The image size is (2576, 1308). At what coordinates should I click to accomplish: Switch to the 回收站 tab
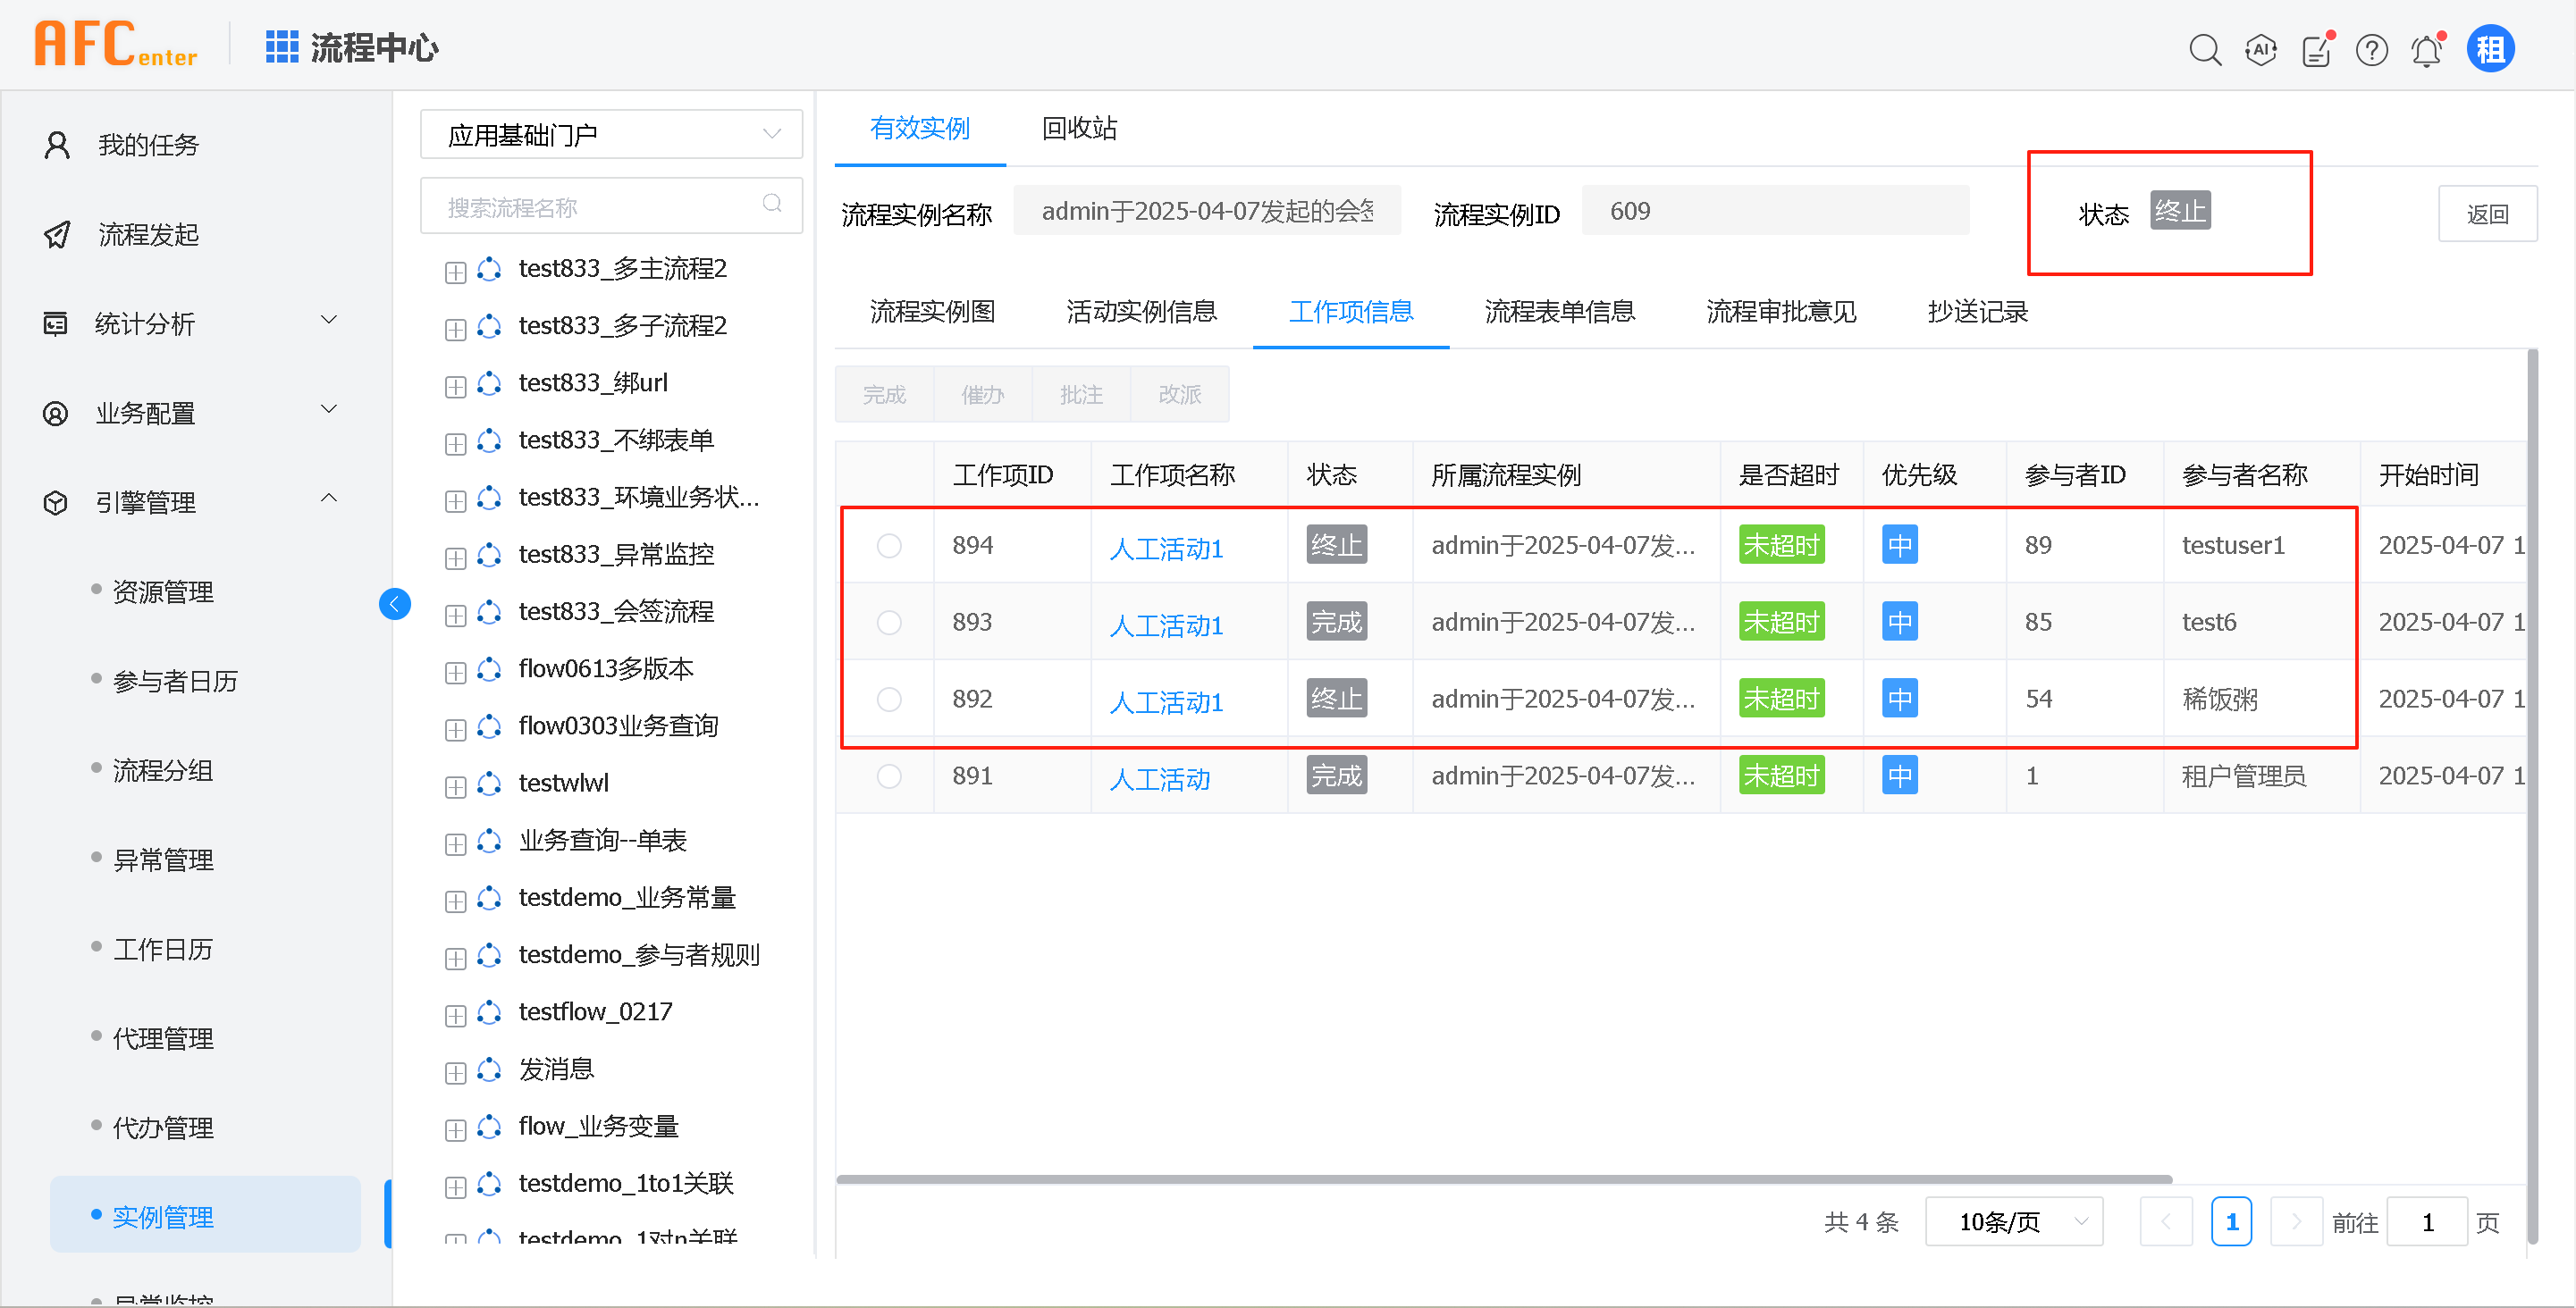(1079, 129)
